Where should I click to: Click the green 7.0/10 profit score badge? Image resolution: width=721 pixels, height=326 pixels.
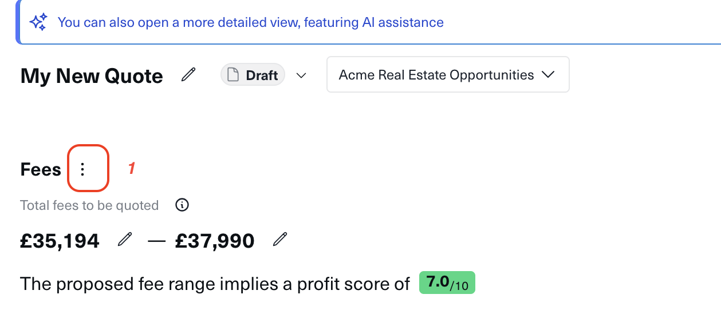click(447, 283)
